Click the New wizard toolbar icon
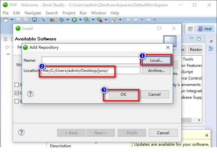 6,20
